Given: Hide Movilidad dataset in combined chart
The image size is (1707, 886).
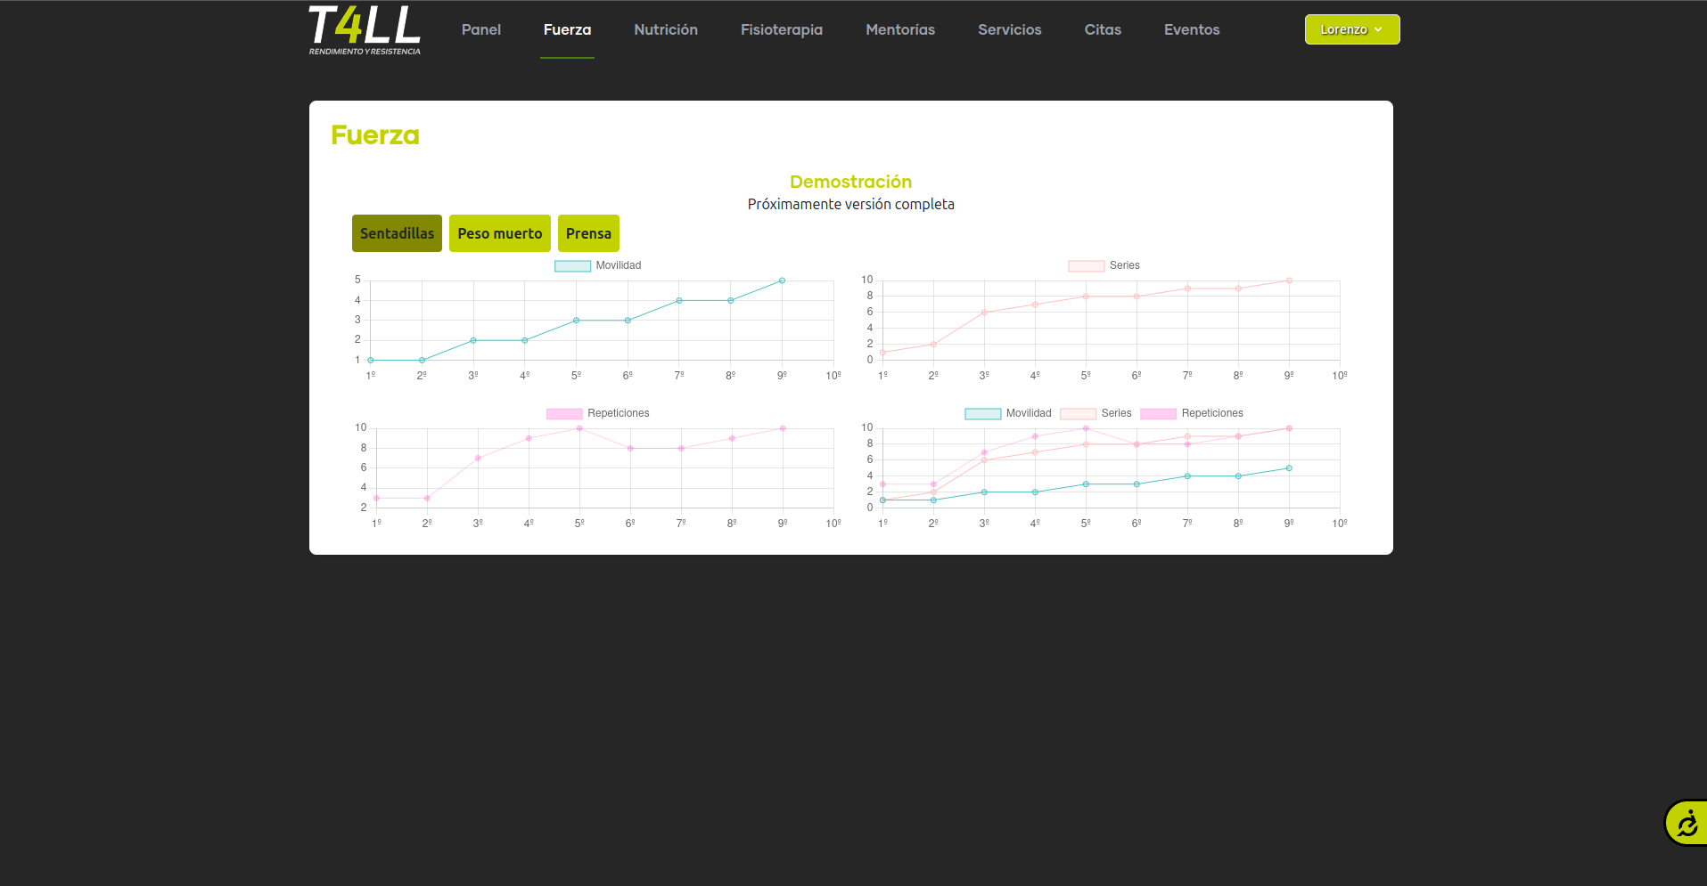Looking at the screenshot, I should [x=1008, y=413].
